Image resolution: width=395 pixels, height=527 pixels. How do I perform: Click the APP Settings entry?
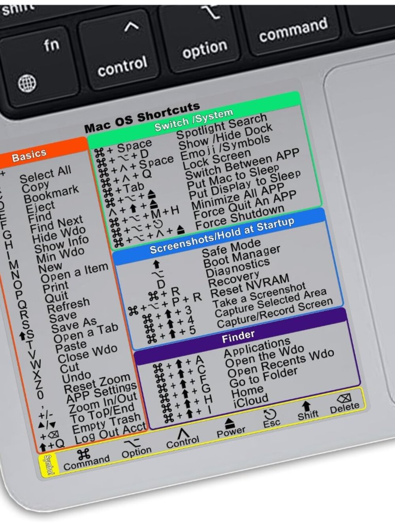click(102, 392)
